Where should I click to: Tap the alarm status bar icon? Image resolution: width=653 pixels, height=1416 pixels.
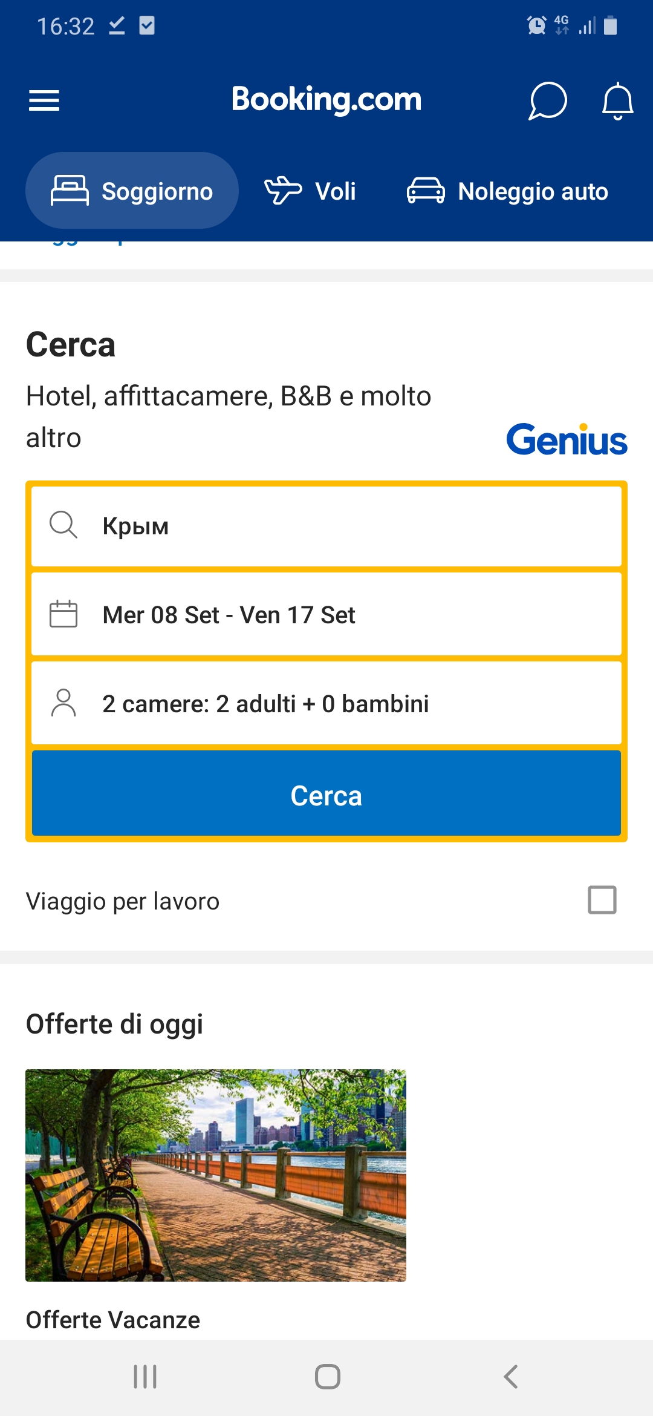[x=536, y=25]
